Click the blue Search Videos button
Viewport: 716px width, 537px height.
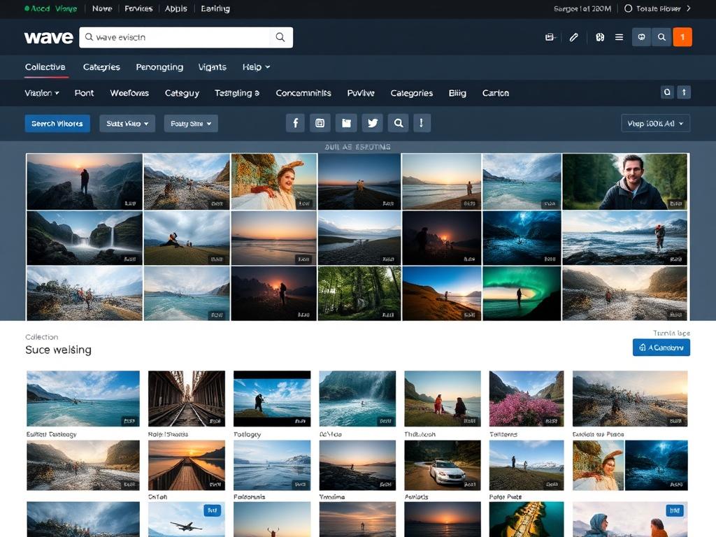click(57, 123)
